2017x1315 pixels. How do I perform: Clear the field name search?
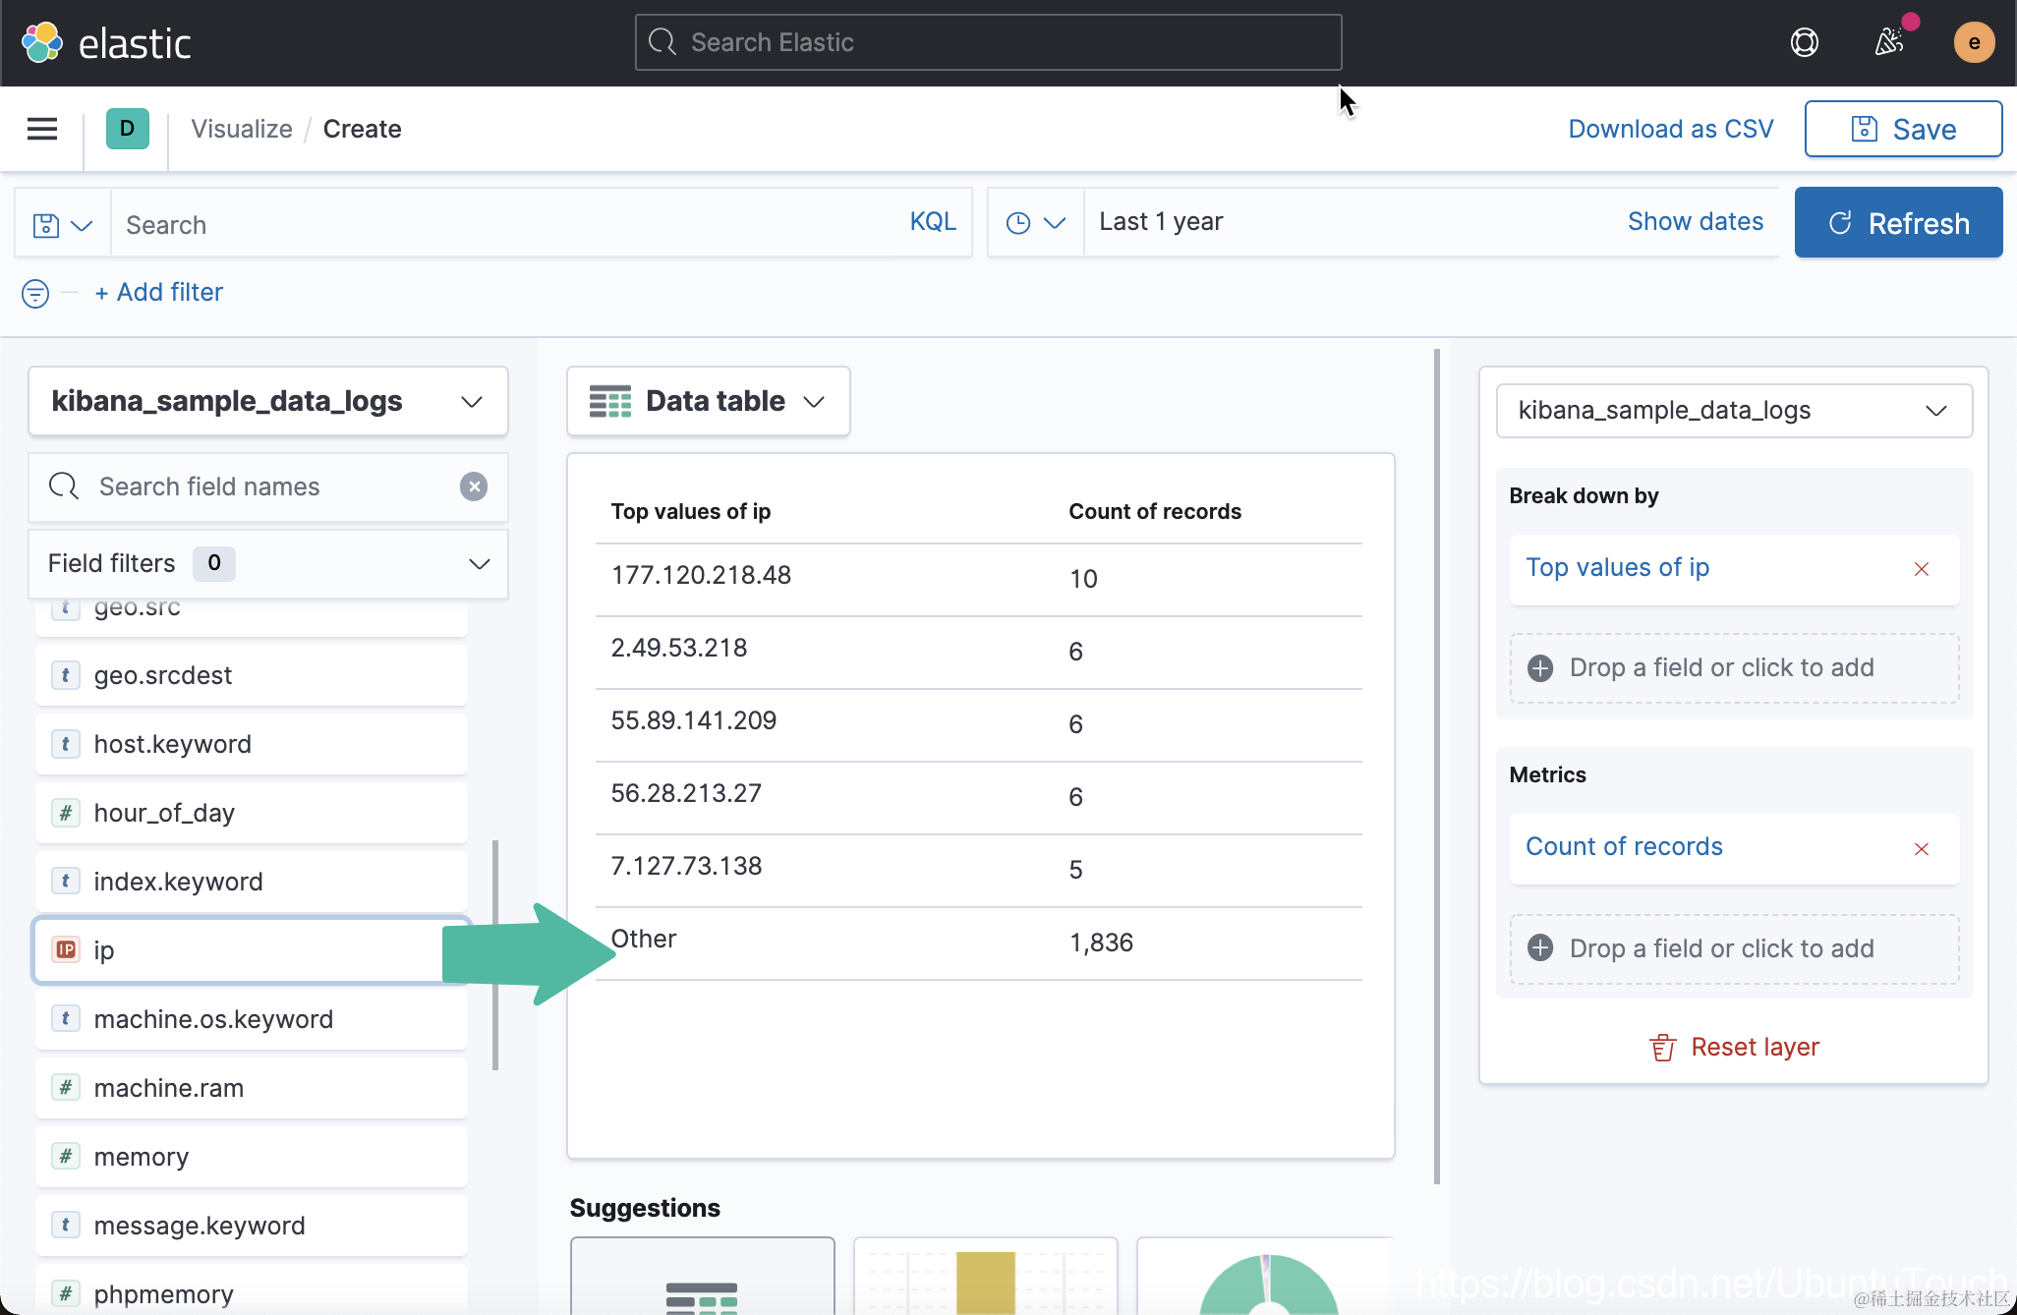pos(474,486)
